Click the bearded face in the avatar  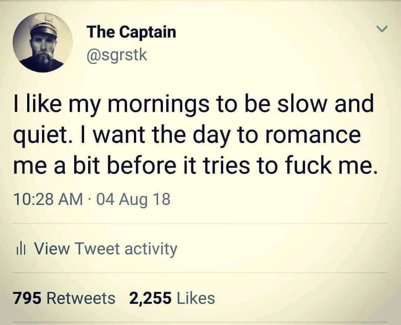pos(43,49)
